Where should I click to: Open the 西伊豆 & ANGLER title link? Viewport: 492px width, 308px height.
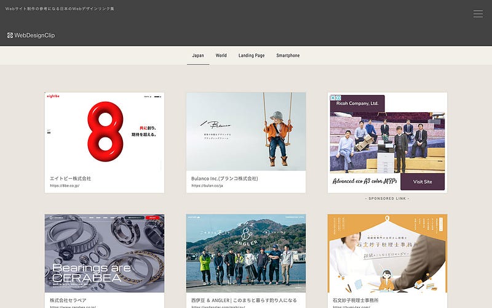pos(244,300)
